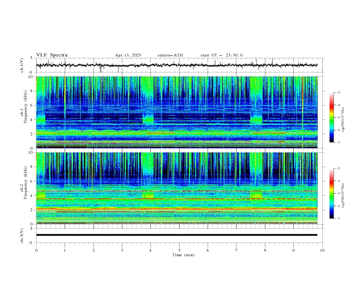Click the time axis tick label "4"
The image size is (363, 281).
150,250
